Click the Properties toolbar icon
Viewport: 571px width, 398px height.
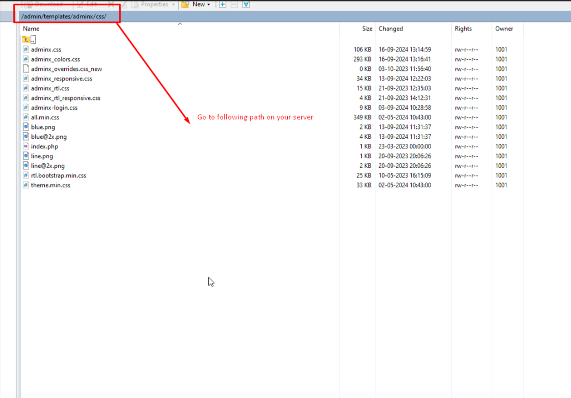point(135,5)
